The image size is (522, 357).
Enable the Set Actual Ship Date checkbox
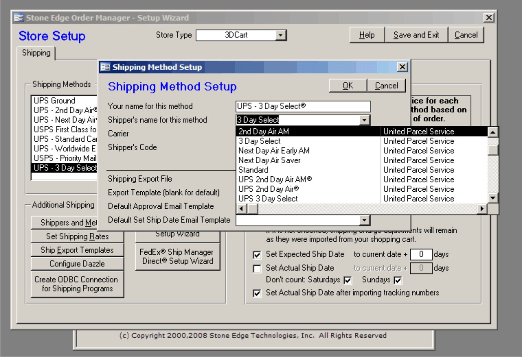pos(257,269)
